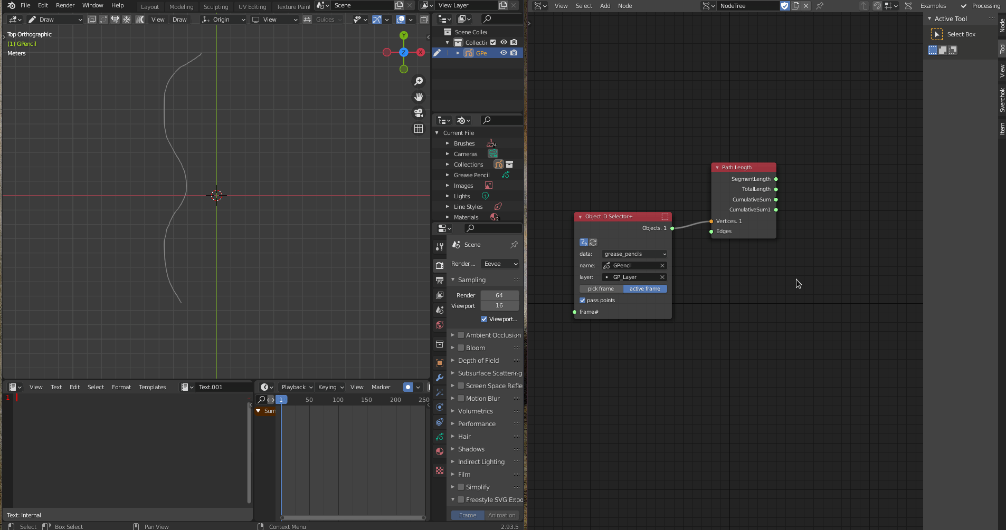The height and width of the screenshot is (530, 1006).
Task: Open the Physics properties tab
Action: [x=439, y=407]
